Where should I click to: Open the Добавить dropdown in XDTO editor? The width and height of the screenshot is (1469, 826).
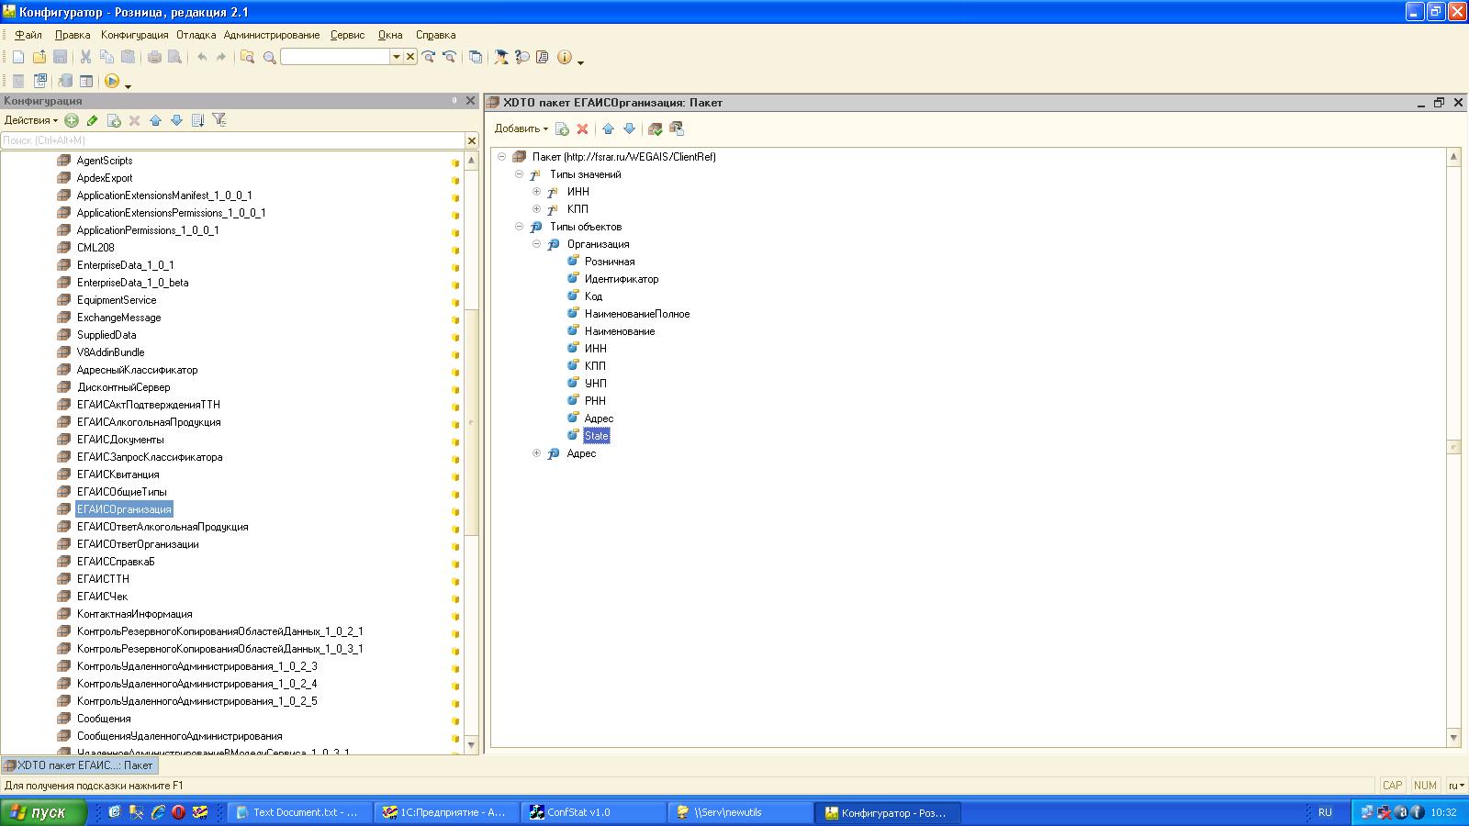pyautogui.click(x=521, y=128)
